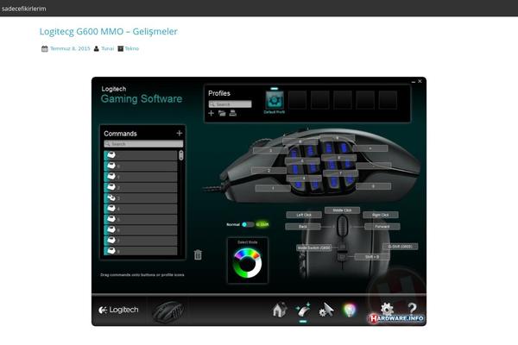Select command 8 in Commands list
Screen dimensions: 518x345
pos(141,251)
